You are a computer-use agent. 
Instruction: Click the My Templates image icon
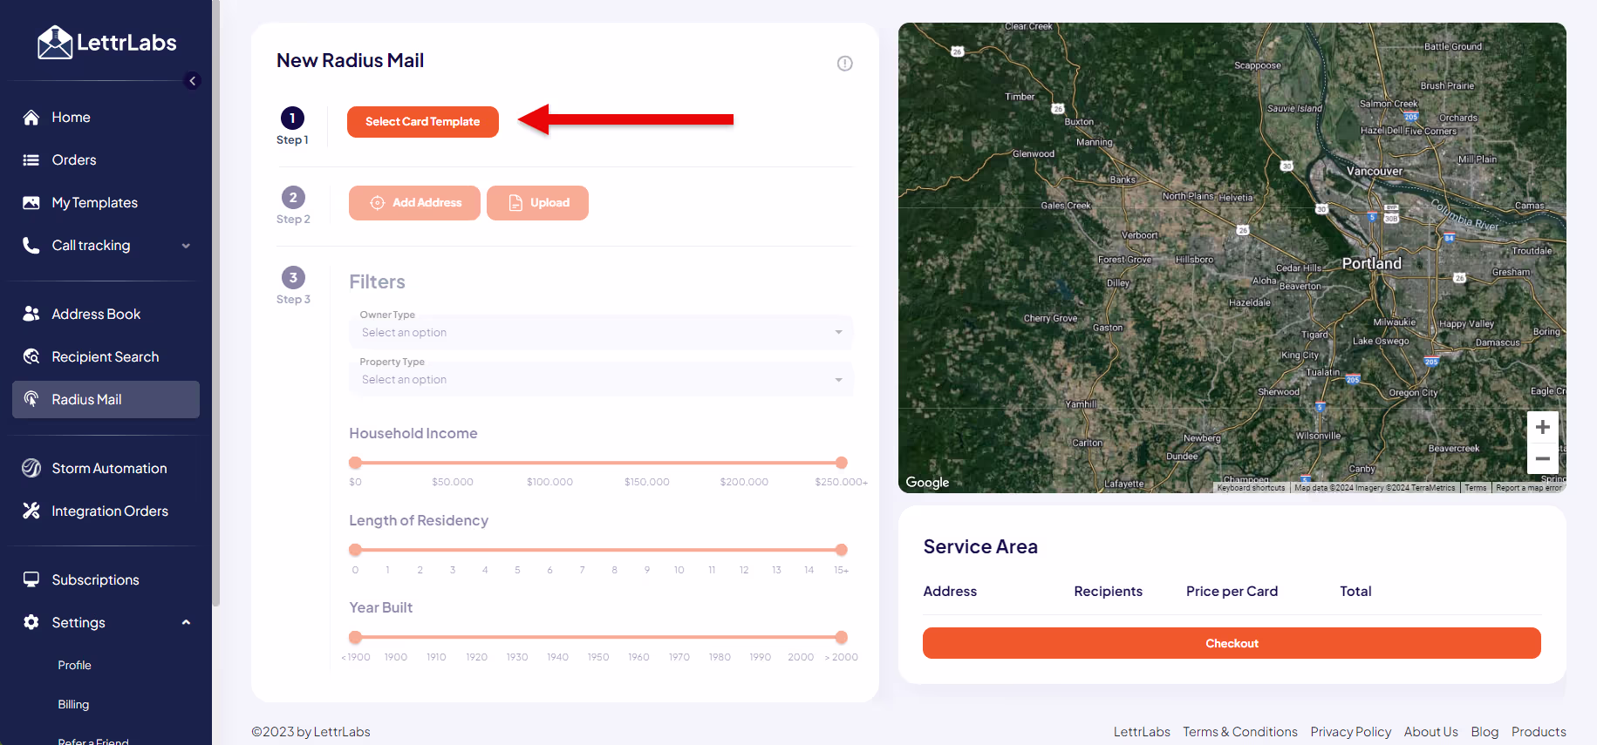31,203
